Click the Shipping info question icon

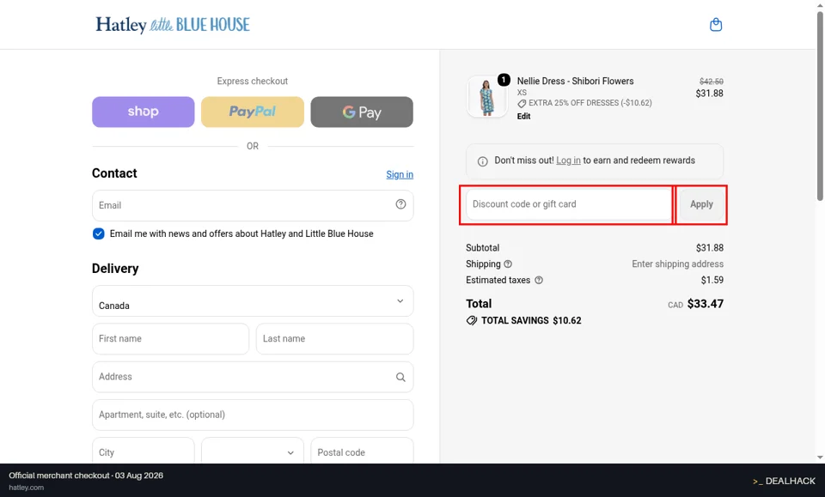[x=508, y=264]
